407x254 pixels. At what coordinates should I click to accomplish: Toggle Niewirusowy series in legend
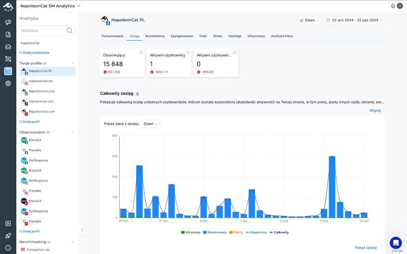(x=215, y=232)
